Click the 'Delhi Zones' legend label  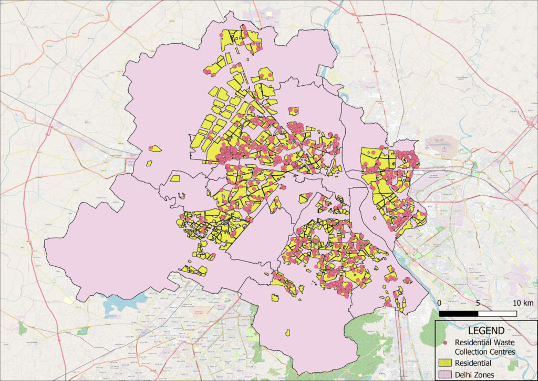(474, 375)
